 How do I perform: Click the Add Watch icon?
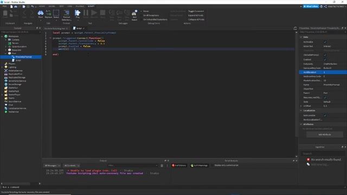click(x=134, y=15)
